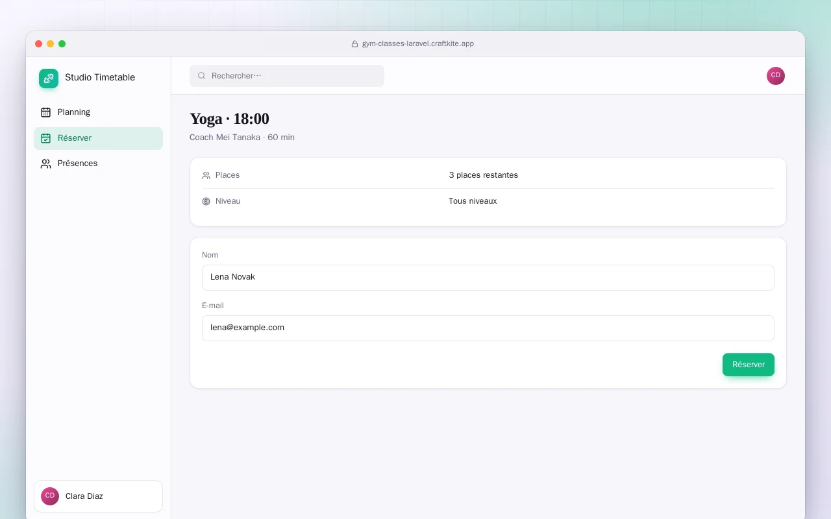Click the Réserver calendar-check icon

45,138
